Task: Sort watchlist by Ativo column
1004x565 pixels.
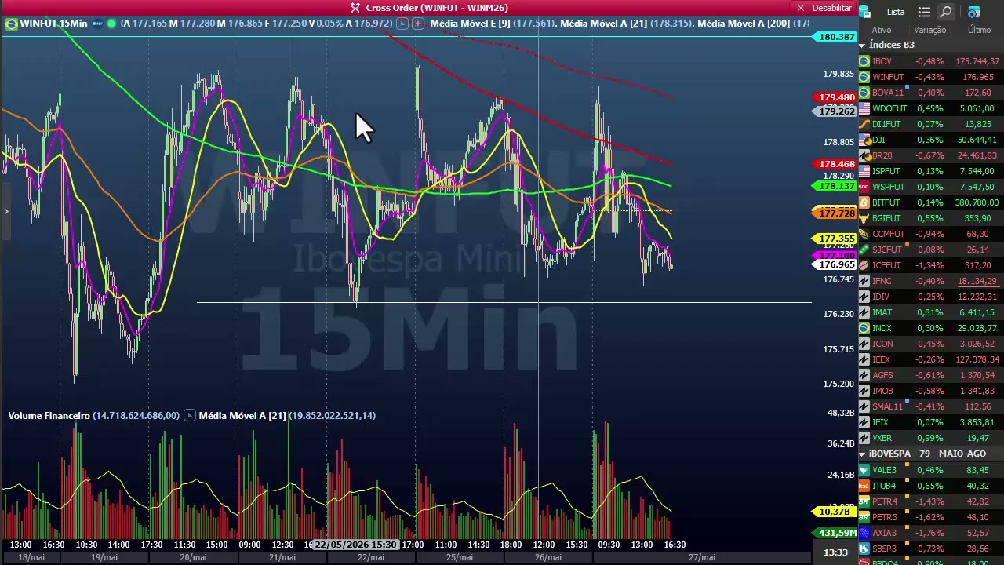Action: point(882,30)
